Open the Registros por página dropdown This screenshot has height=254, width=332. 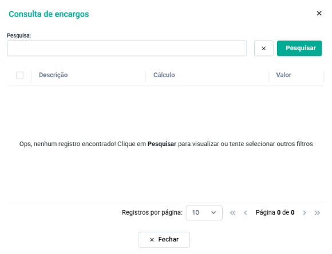(204, 212)
